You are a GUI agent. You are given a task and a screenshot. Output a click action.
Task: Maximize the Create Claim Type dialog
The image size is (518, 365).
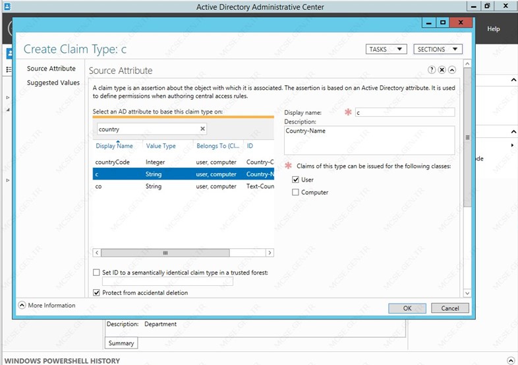tap(443, 22)
